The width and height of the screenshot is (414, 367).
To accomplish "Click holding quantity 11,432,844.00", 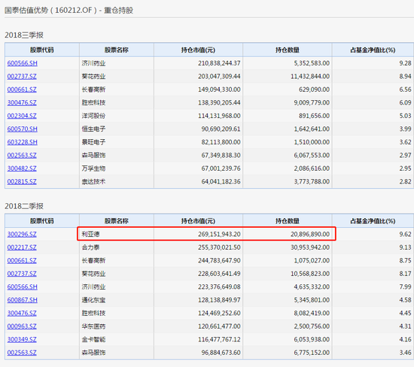I will tap(310, 77).
